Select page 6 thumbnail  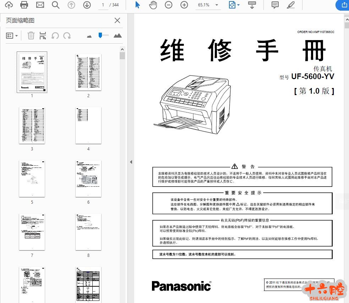click(88, 178)
